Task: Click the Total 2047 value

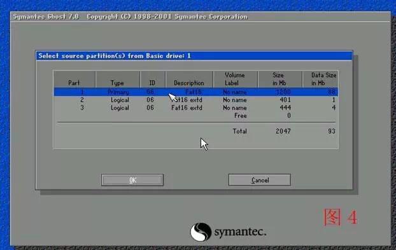Action: coord(283,131)
